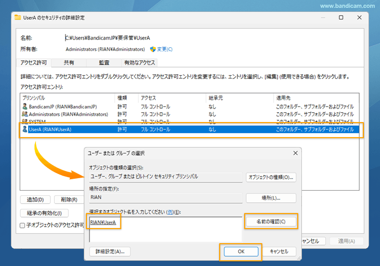This screenshot has width=380, height=266.
Task: Click the BandicamJP user icon in the list
Action: click(24, 107)
